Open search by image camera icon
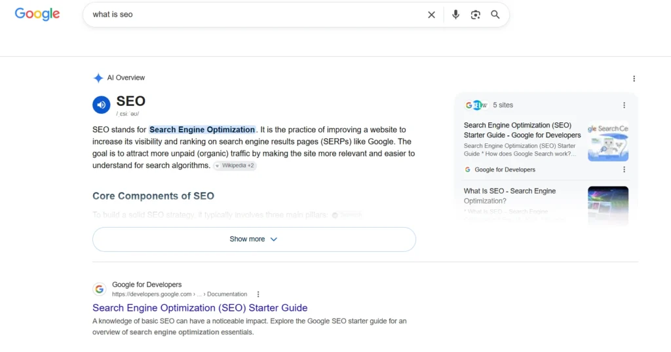This screenshot has width=671, height=352. coord(476,14)
